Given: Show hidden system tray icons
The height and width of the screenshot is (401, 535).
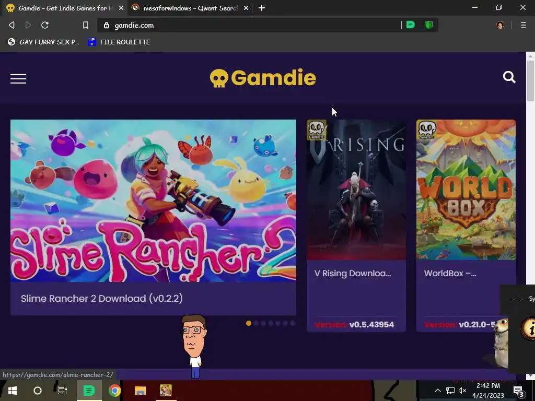Looking at the screenshot, I should 437,391.
